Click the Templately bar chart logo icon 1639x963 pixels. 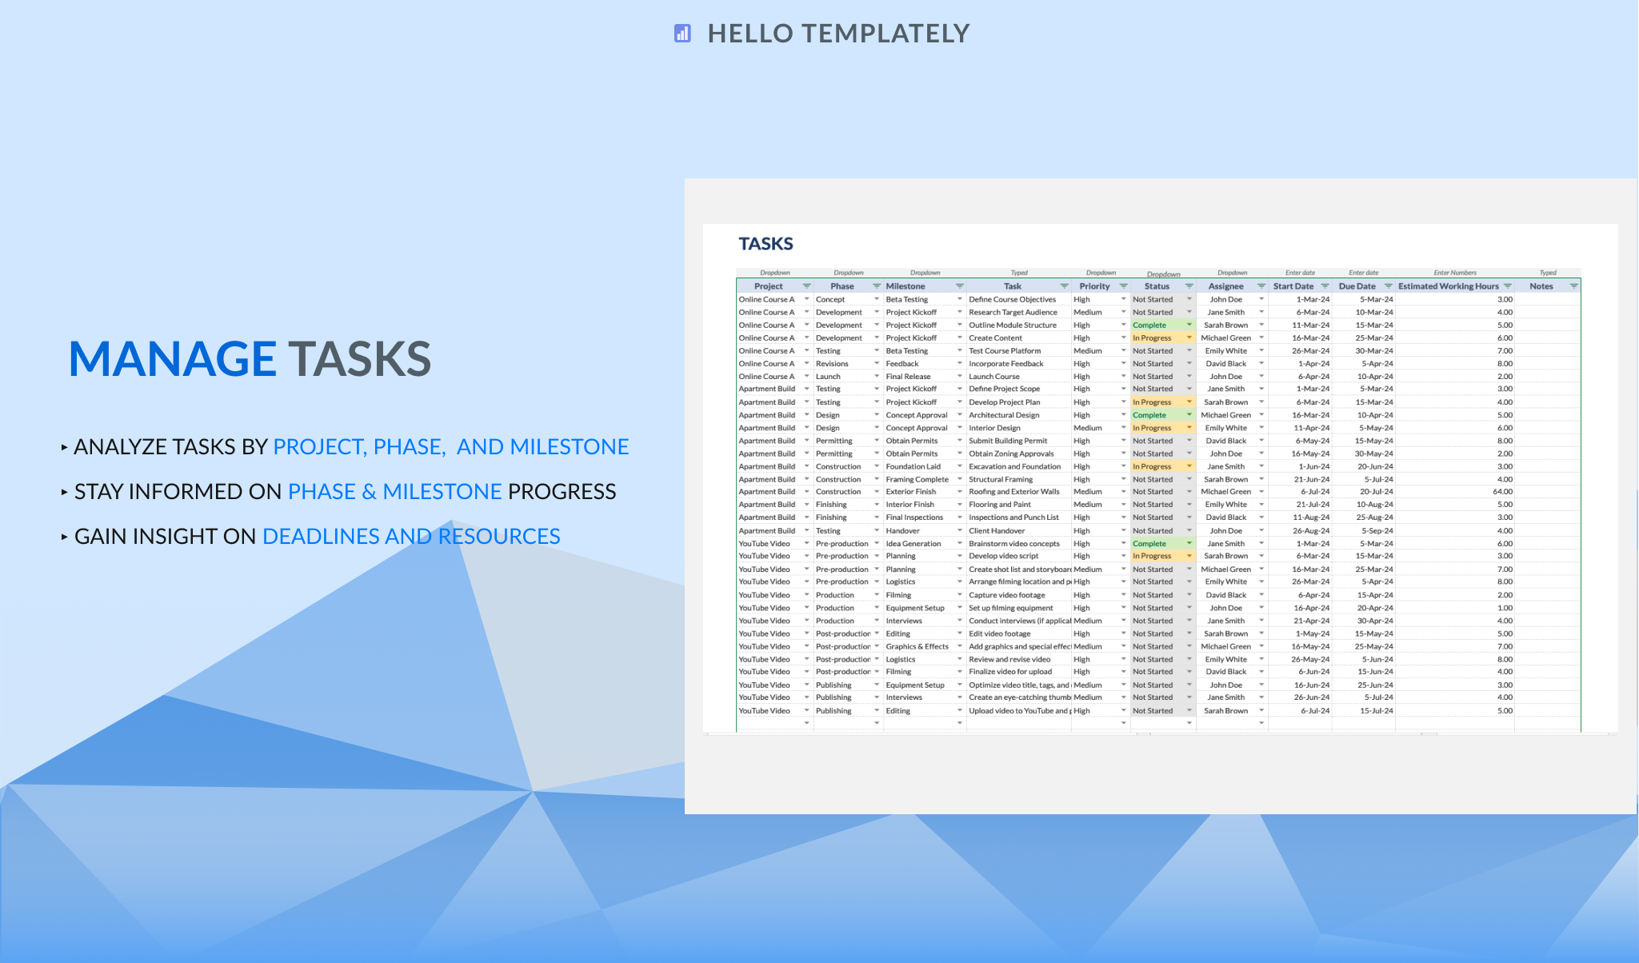click(682, 33)
